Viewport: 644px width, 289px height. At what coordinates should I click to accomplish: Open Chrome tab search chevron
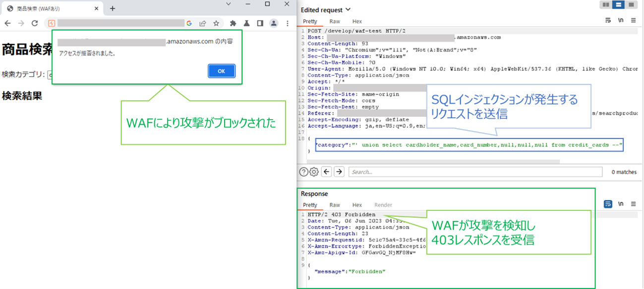tap(229, 4)
